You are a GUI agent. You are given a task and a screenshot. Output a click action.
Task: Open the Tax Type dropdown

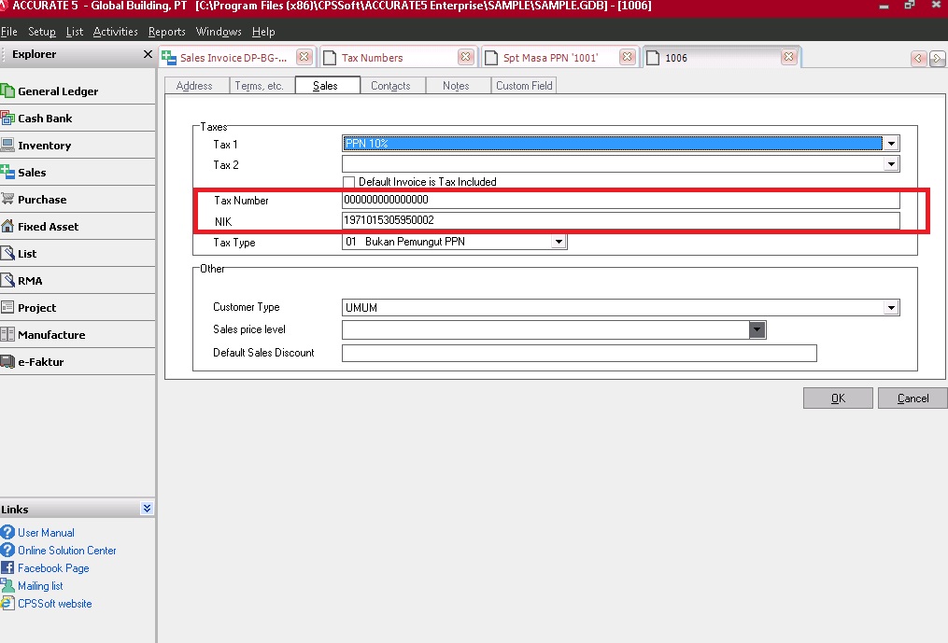(559, 241)
